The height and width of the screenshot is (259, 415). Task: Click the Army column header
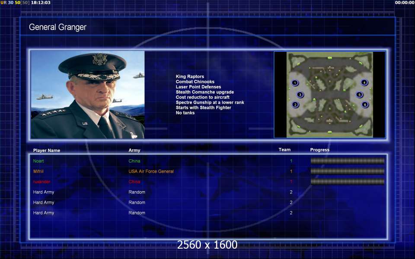click(x=134, y=150)
